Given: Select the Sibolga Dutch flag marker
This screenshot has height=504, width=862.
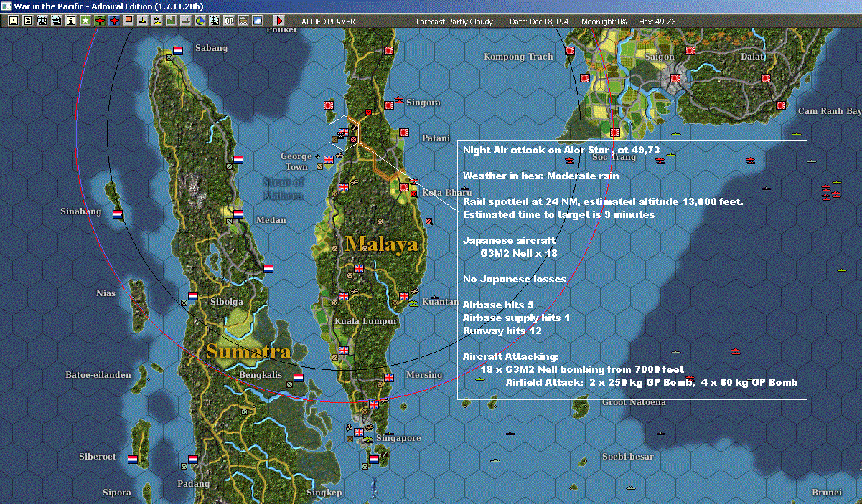Looking at the screenshot, I should [x=193, y=295].
